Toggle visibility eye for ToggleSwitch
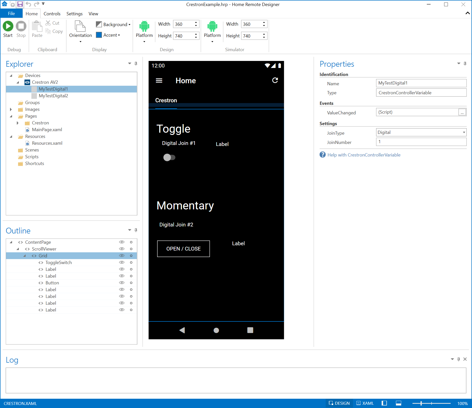 (122, 262)
